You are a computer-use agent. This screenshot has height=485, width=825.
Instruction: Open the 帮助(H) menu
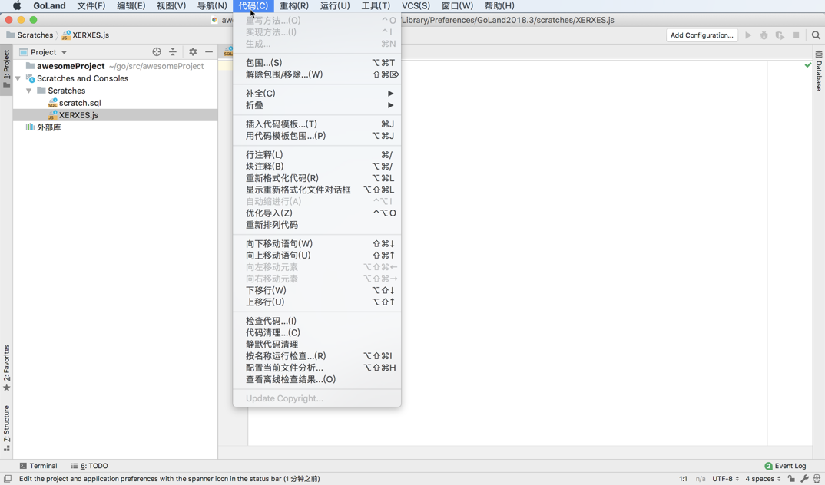point(499,6)
